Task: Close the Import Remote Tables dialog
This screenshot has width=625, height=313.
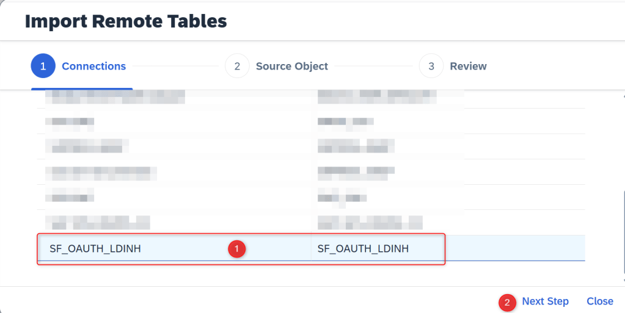Action: [599, 301]
